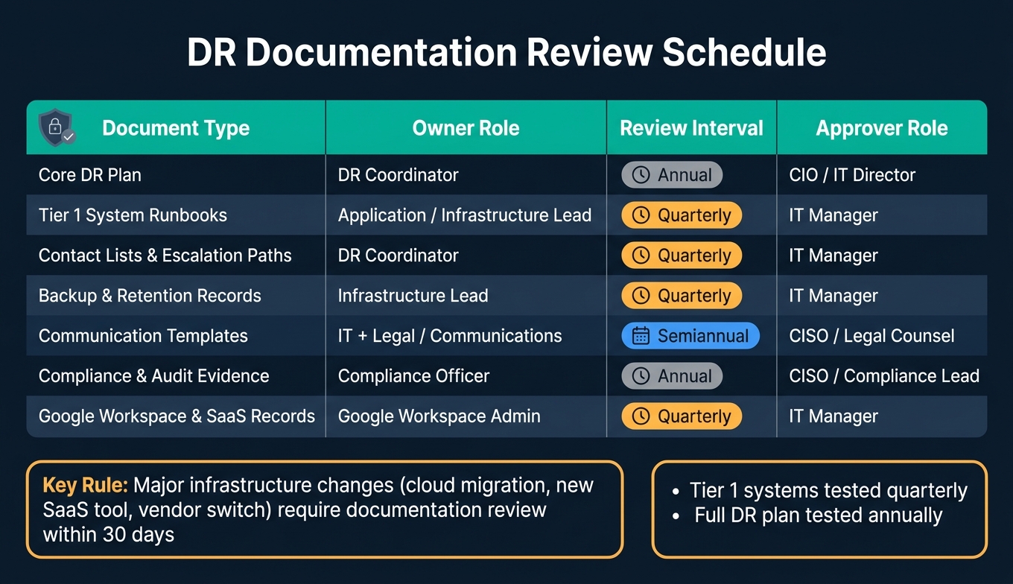
Task: Click Annual badge in Core DR Plan row
Action: [x=673, y=175]
